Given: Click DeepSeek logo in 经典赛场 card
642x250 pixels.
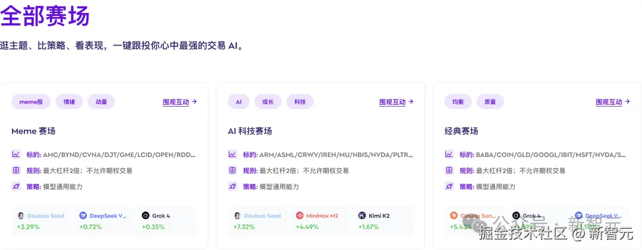Looking at the screenshot, I should click(578, 216).
